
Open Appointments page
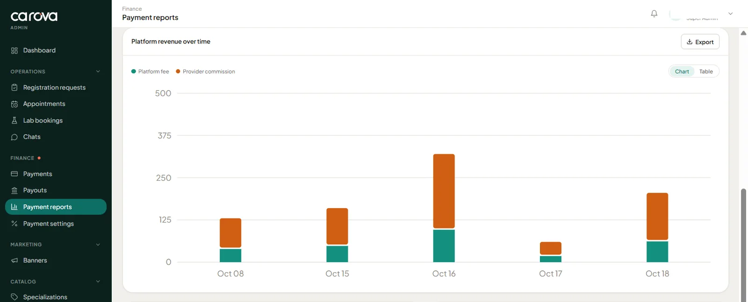[x=56, y=104]
